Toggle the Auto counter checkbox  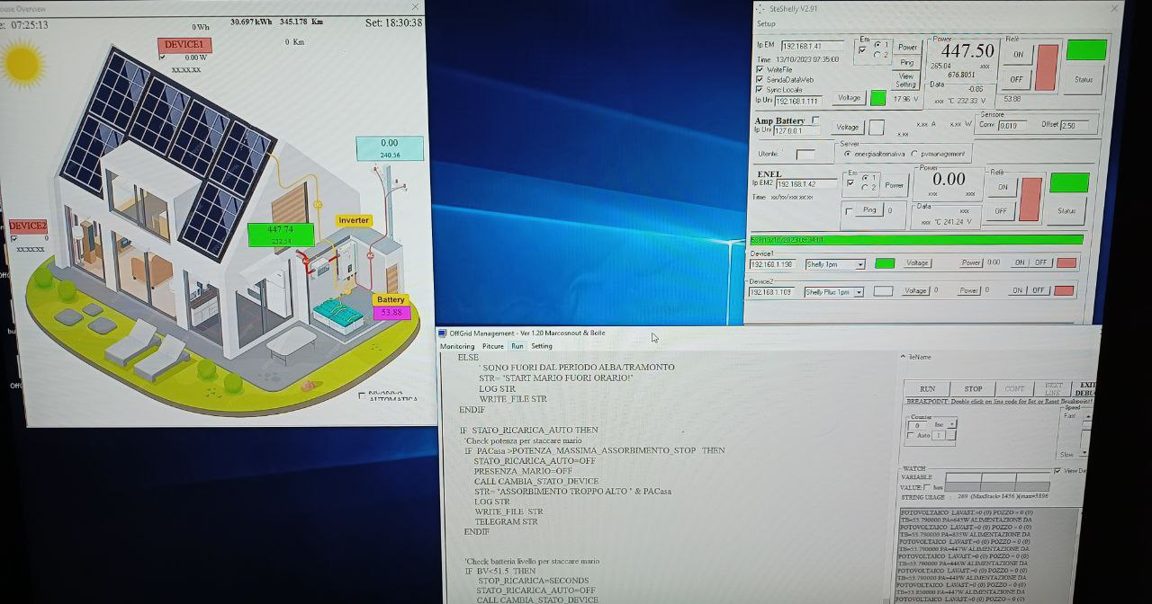(911, 435)
